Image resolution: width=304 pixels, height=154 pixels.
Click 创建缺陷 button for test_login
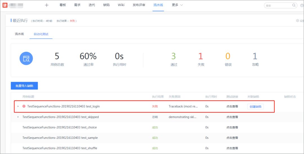255,107
